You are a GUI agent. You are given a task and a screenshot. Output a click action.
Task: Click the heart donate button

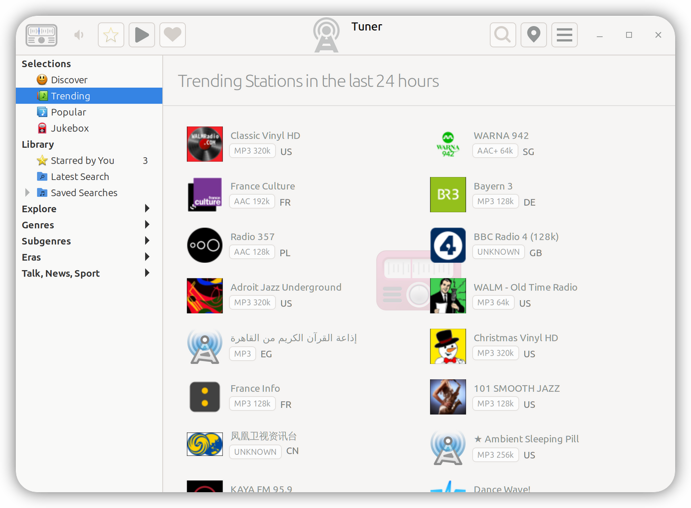pos(172,35)
